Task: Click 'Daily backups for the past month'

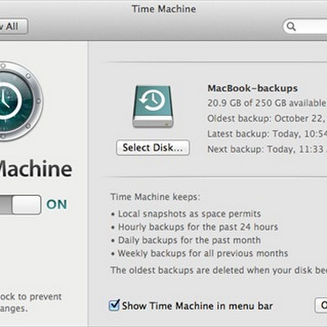Action: [x=189, y=240]
